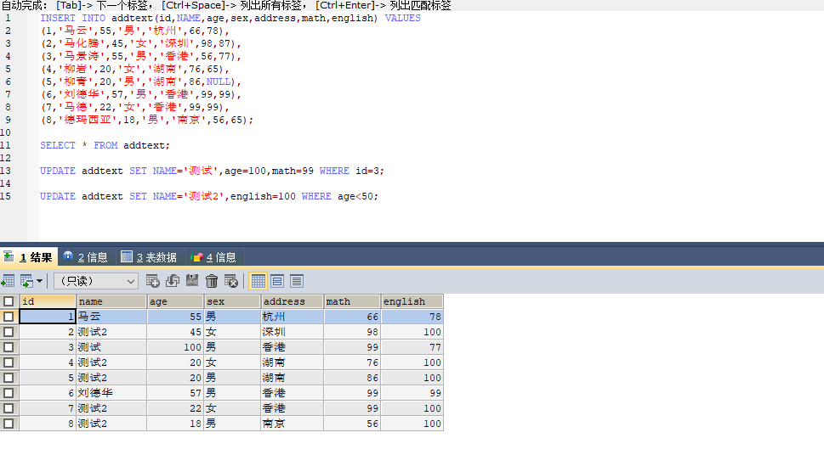Open the 2 信息 tab

pyautogui.click(x=85, y=257)
